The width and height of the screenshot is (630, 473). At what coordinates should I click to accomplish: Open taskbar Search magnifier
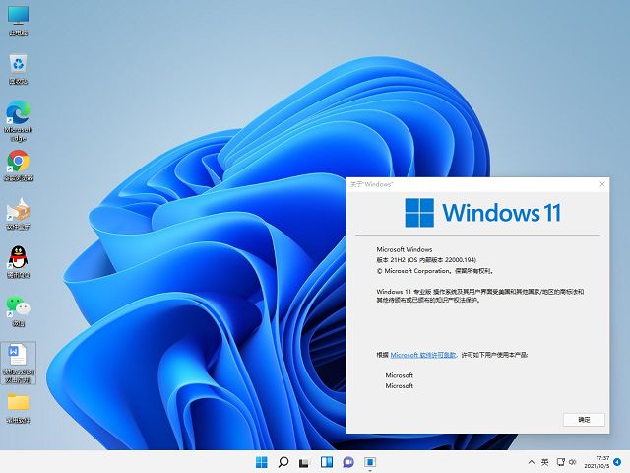(x=283, y=461)
